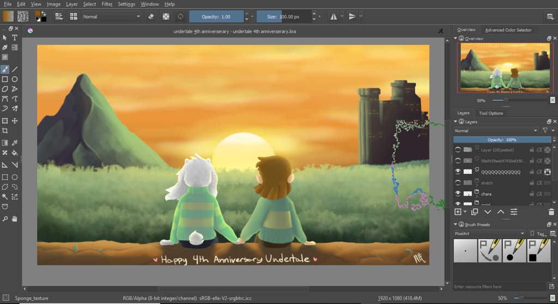The image size is (558, 304).
Task: Select the Contiguous Selection magic wand tool
Action: pos(5,197)
